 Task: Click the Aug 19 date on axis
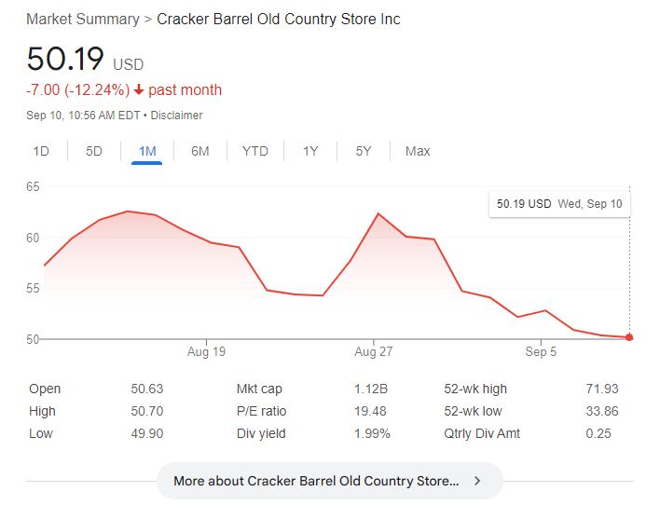click(x=206, y=351)
